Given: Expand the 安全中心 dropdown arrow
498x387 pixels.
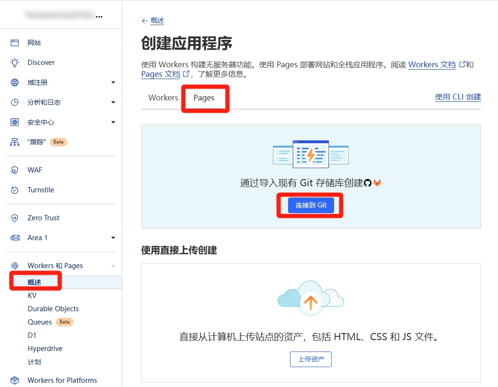Looking at the screenshot, I should pos(113,122).
